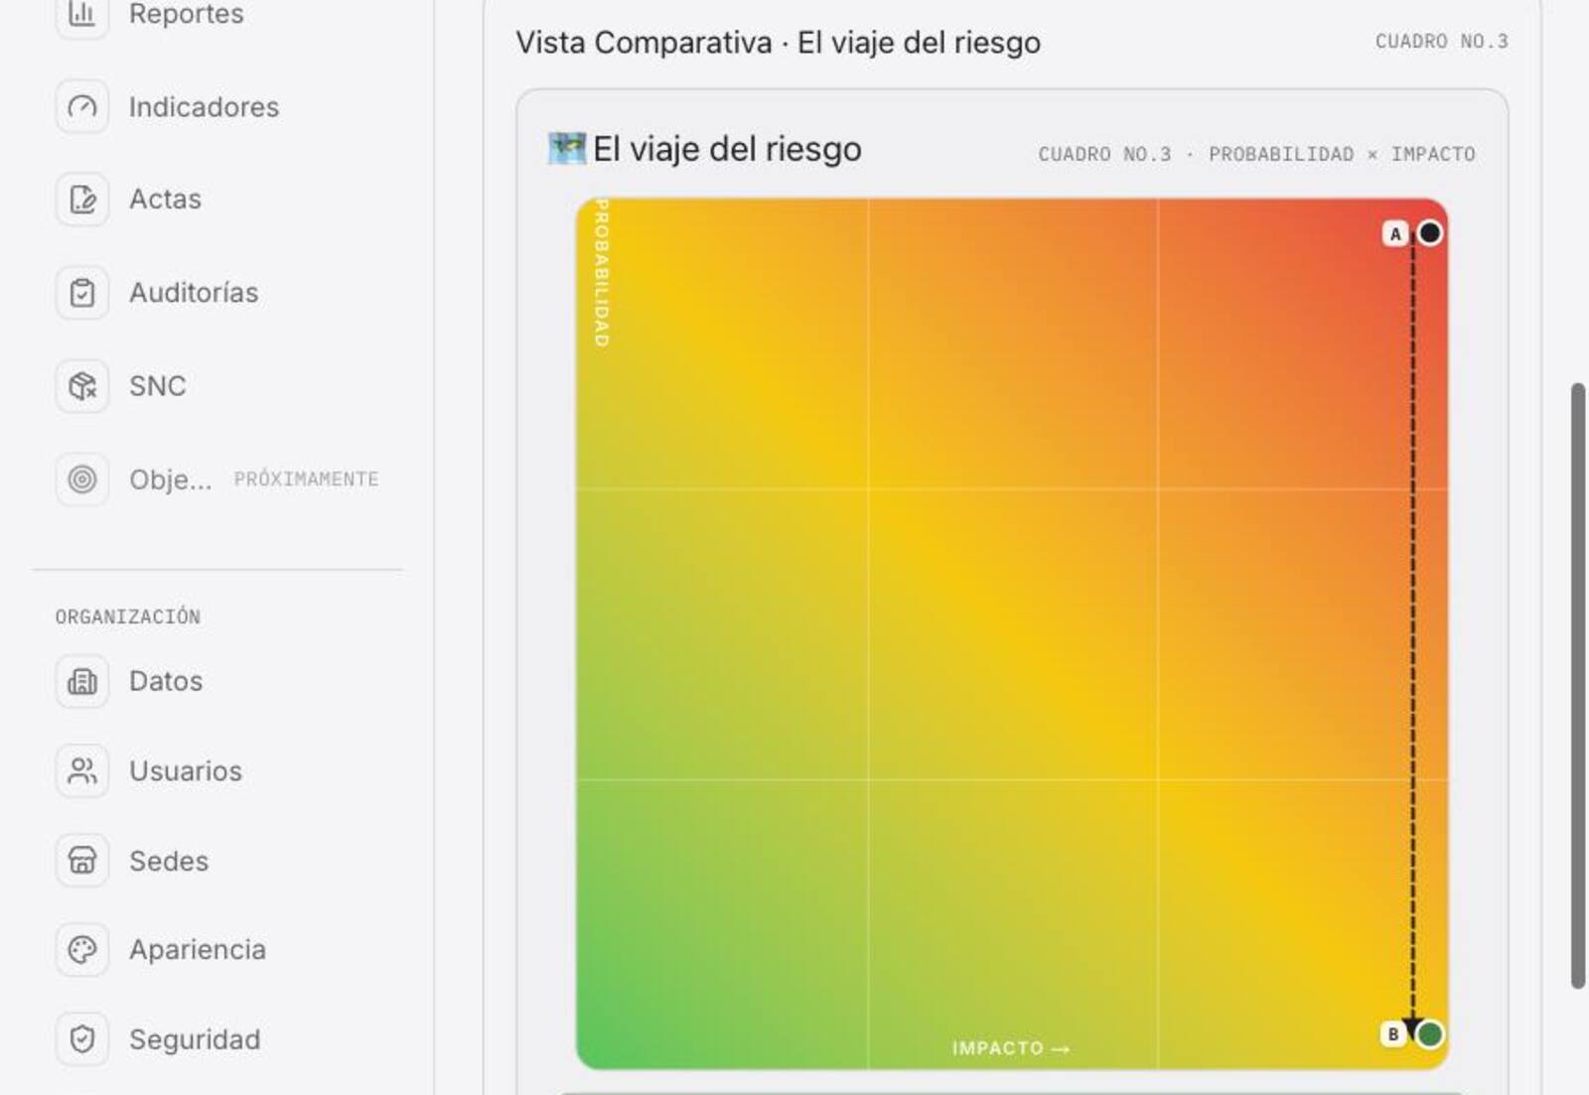Click the vertical page scrollbar
Viewport: 1589px width, 1095px height.
tap(1578, 685)
